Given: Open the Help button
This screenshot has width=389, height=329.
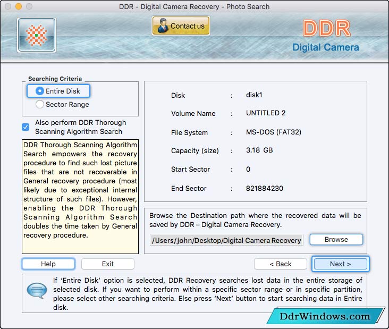Looking at the screenshot, I should 48,264.
